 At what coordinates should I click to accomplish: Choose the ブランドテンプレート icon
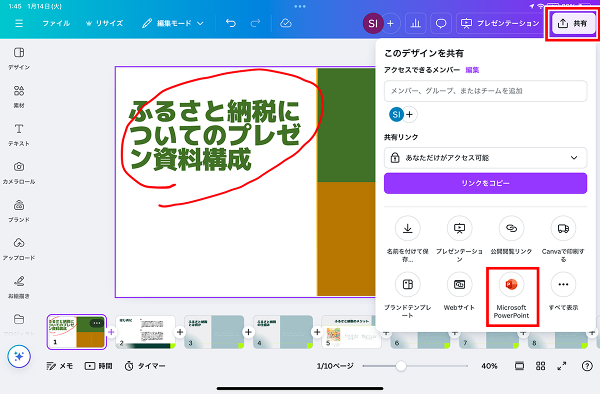click(x=407, y=285)
